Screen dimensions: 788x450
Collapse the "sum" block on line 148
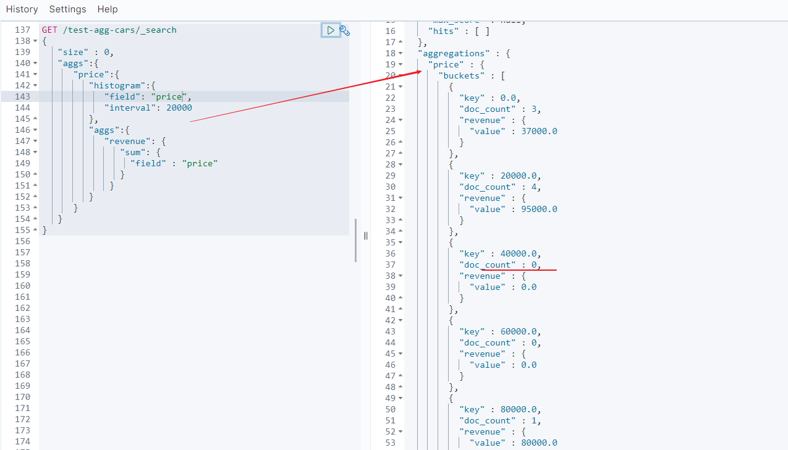[35, 152]
